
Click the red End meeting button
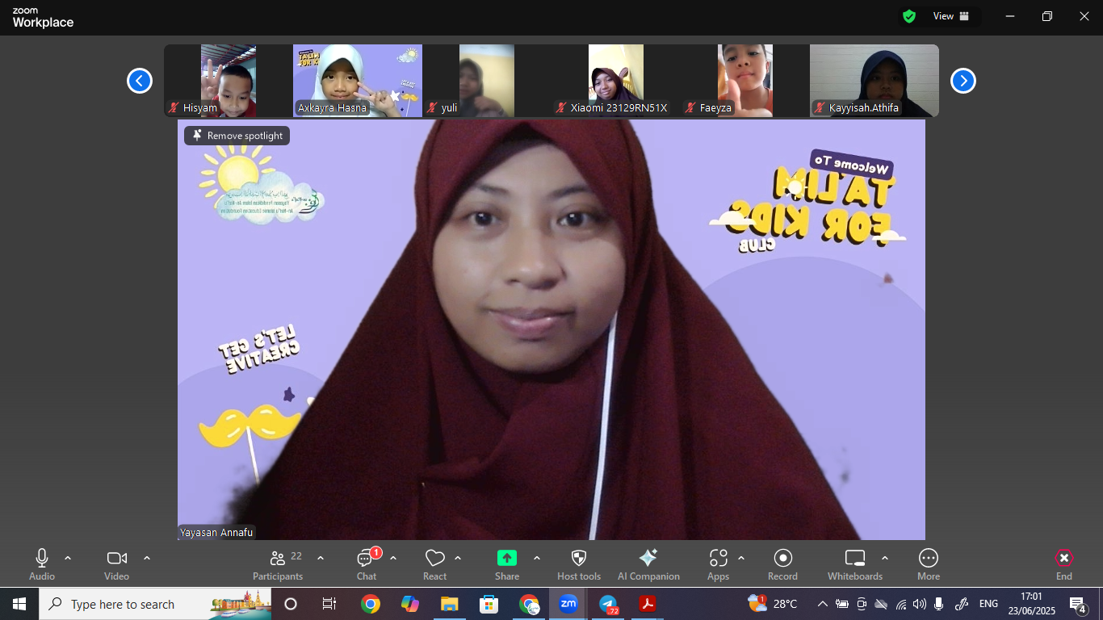[x=1064, y=559]
